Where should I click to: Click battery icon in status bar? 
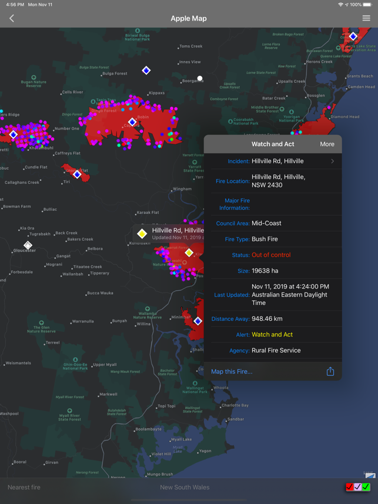(367, 5)
